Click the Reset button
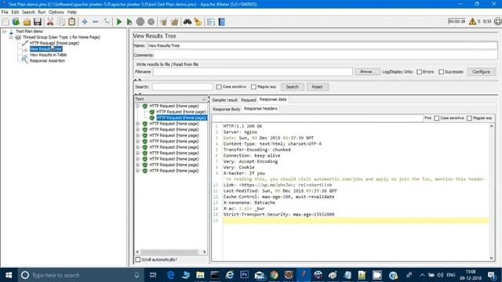This screenshot has width=502, height=282. (317, 87)
